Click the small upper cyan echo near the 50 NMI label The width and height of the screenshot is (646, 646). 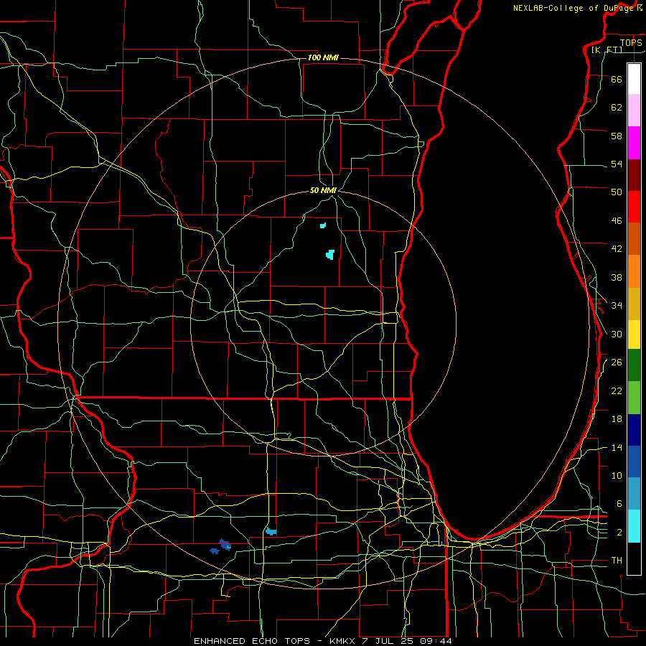coord(323,225)
